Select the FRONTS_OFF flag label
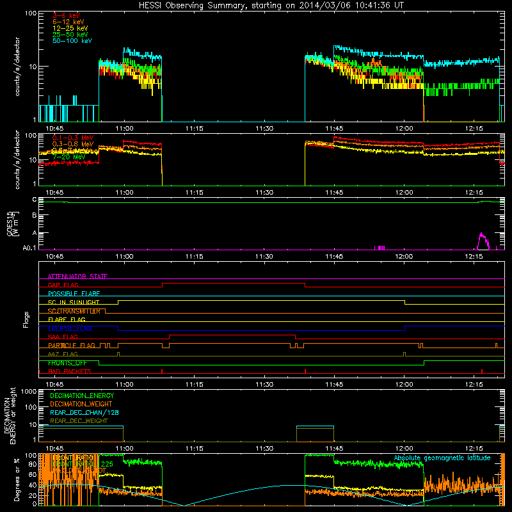The width and height of the screenshot is (512, 512). [x=67, y=363]
